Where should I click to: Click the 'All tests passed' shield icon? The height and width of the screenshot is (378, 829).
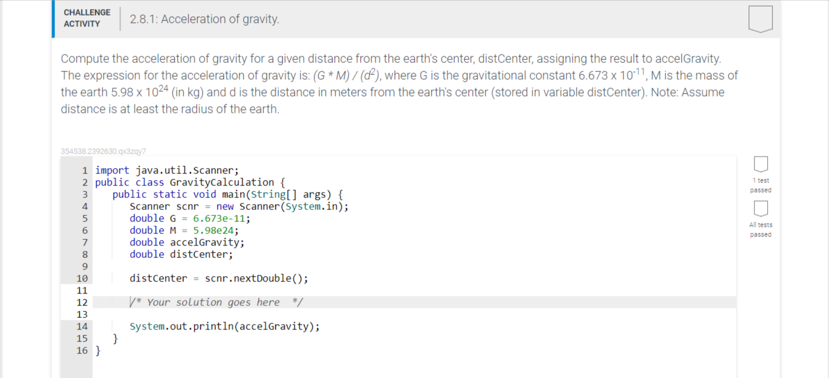(761, 208)
